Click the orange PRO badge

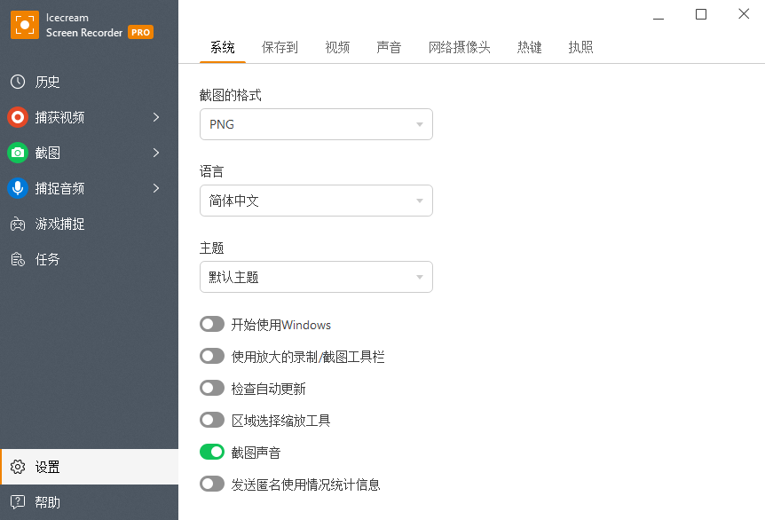140,32
